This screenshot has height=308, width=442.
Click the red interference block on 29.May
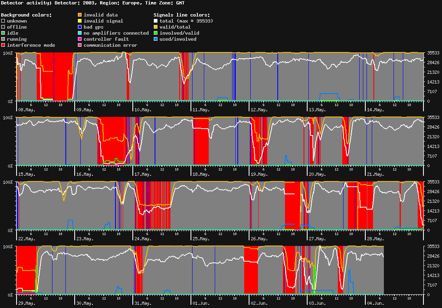coord(27,270)
